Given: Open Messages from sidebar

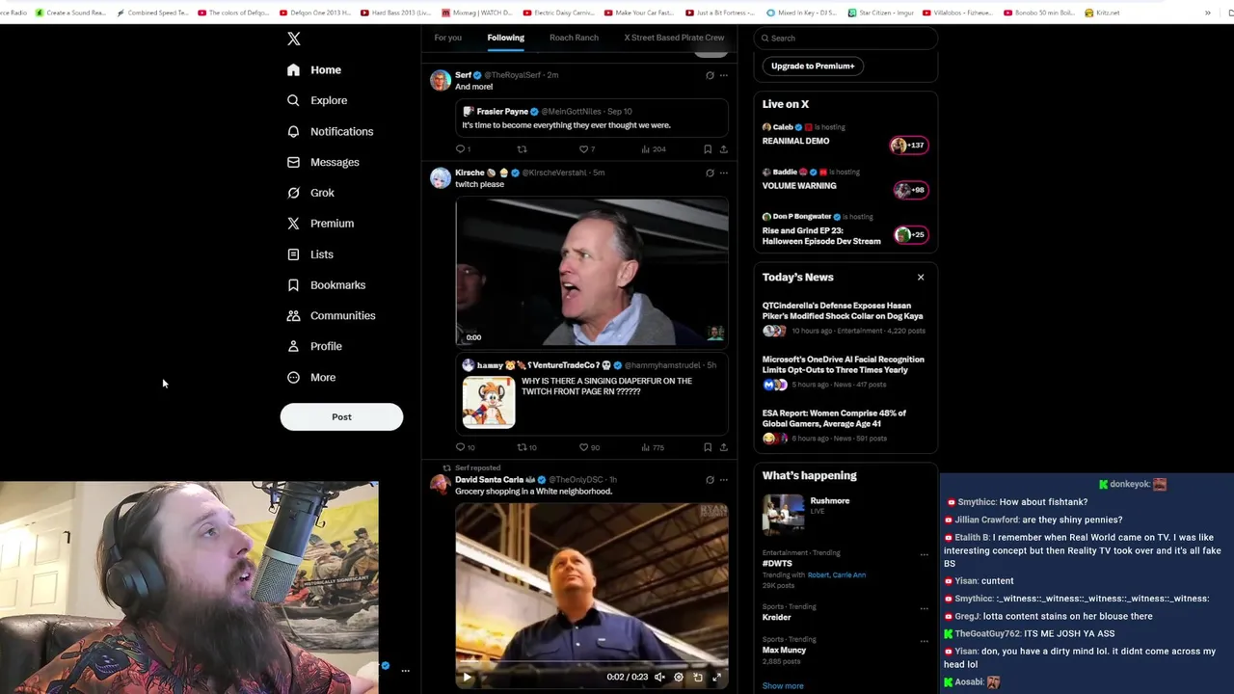Looking at the screenshot, I should point(323,162).
